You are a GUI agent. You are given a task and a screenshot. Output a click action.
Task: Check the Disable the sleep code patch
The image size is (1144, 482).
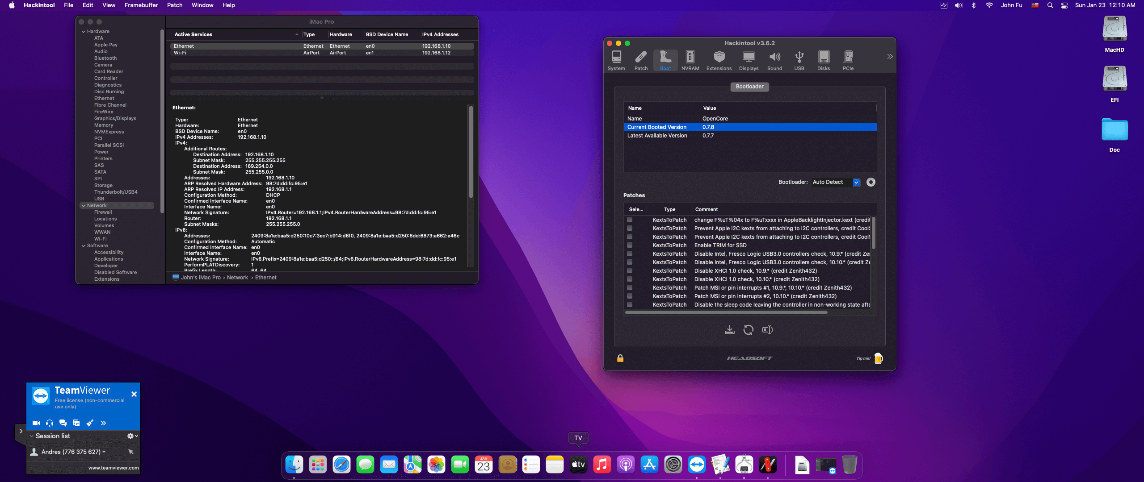(630, 304)
